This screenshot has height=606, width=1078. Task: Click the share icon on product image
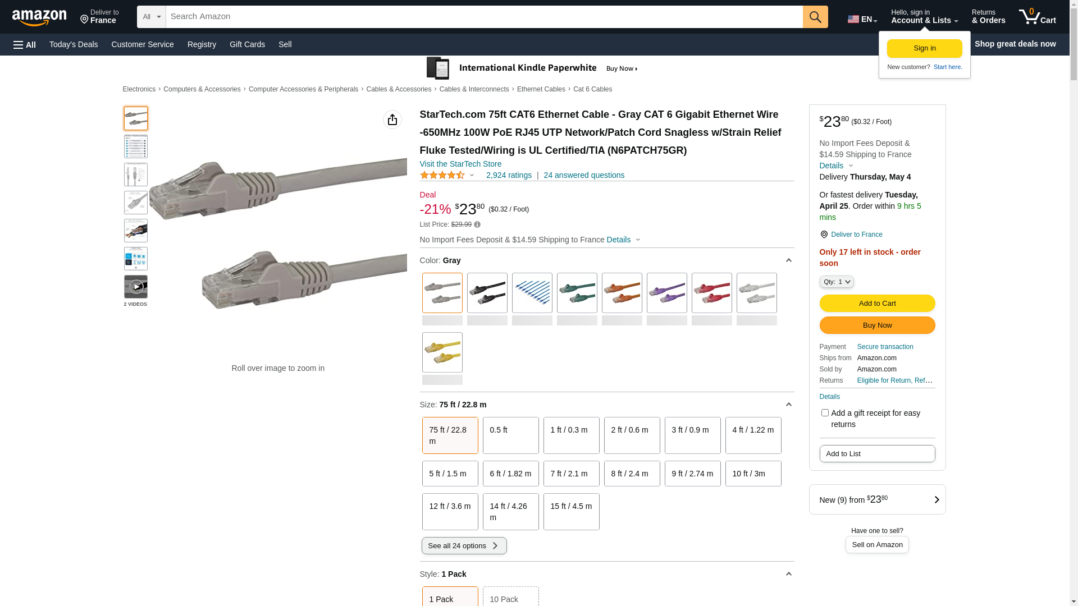pyautogui.click(x=392, y=120)
